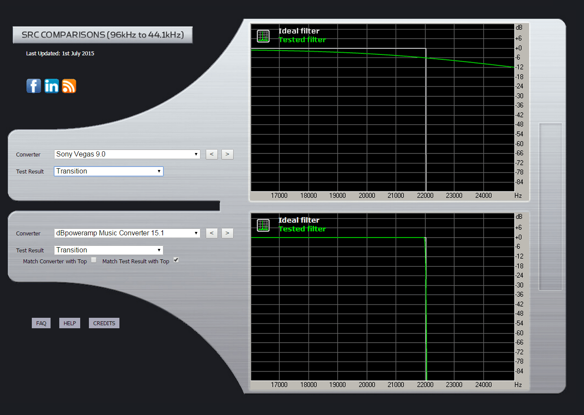584x415 pixels.
Task: Click the grid view icon on the bottom graph
Action: (262, 225)
